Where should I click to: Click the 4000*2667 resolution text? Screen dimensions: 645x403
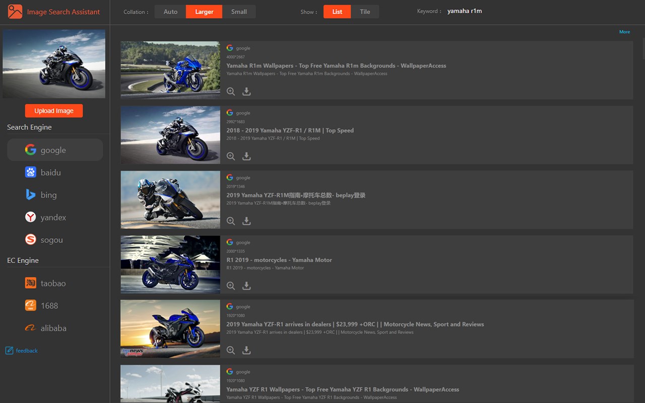click(235, 57)
